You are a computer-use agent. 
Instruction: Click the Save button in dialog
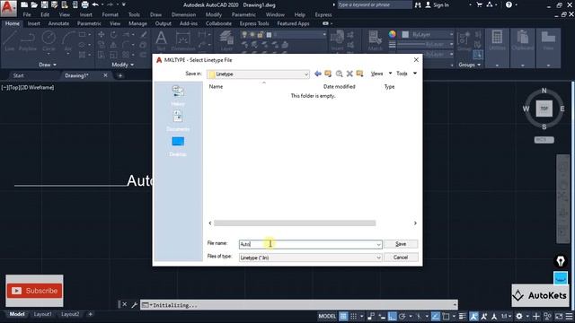tap(401, 244)
